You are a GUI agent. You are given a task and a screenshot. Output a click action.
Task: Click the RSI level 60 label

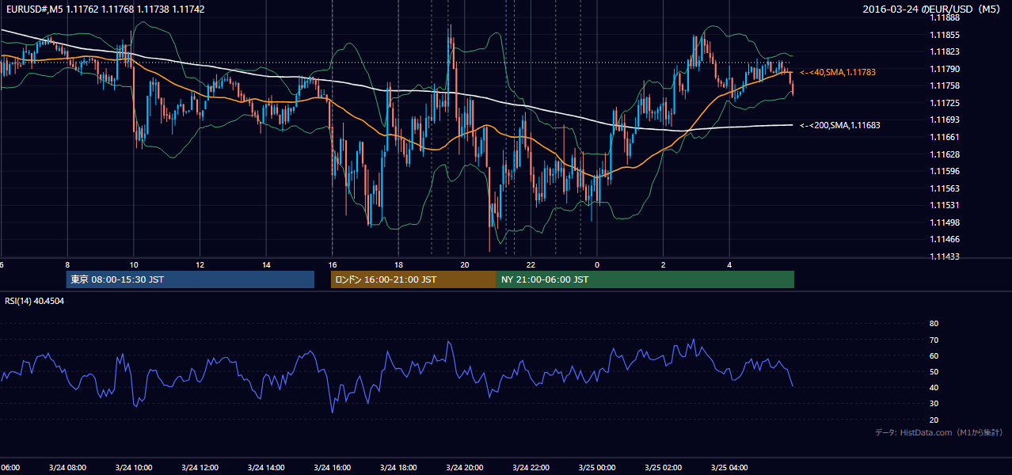point(934,355)
